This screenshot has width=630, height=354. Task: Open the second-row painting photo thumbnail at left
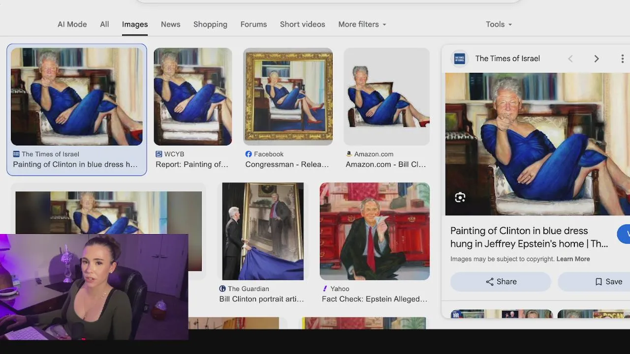[x=108, y=212]
